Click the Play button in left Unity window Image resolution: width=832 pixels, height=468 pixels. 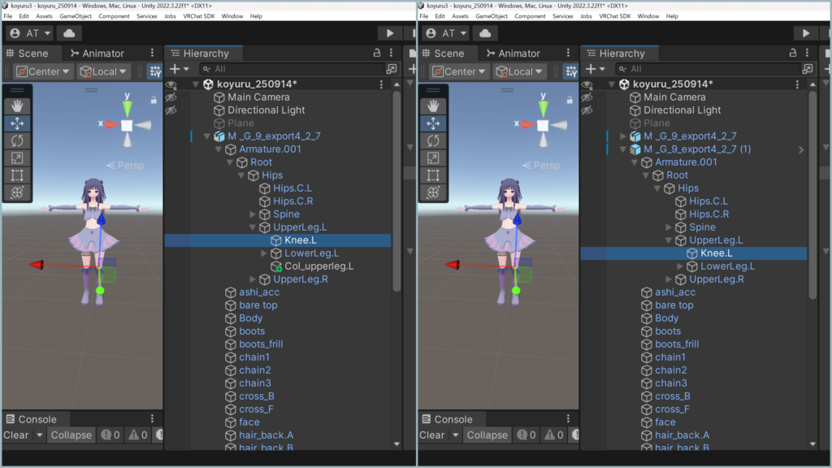click(390, 32)
